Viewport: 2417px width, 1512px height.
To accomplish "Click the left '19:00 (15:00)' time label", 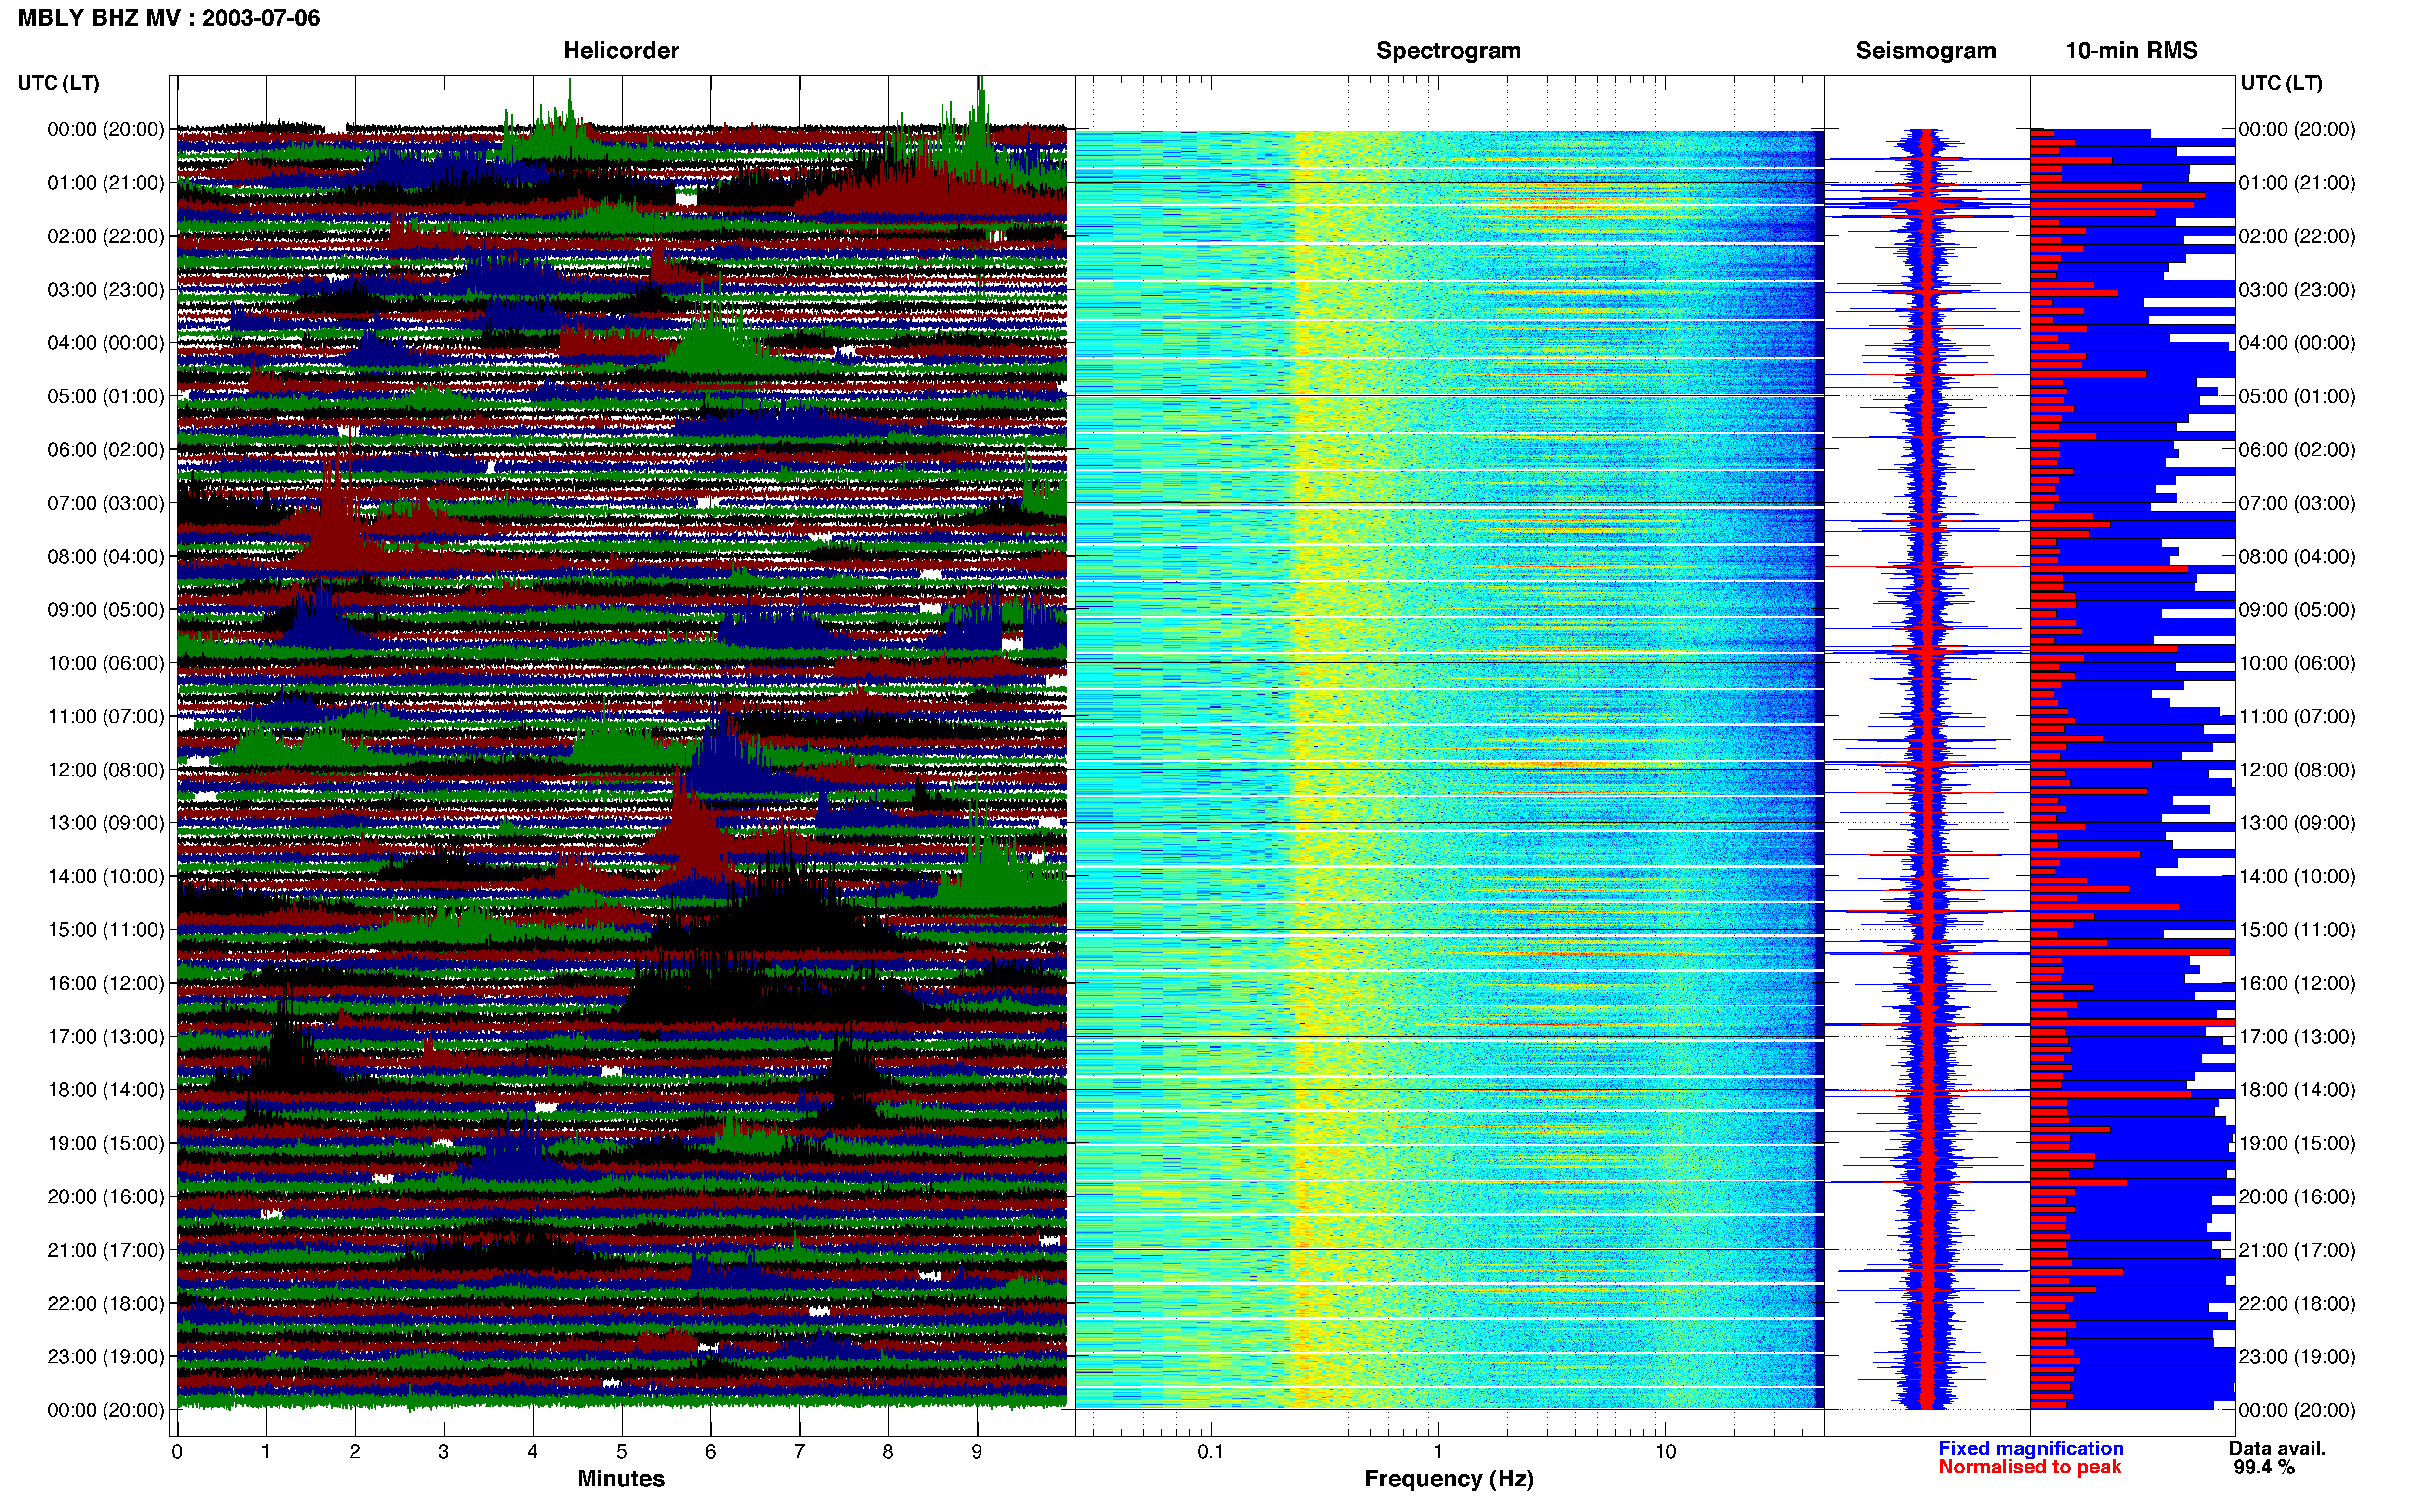I will click(106, 1143).
